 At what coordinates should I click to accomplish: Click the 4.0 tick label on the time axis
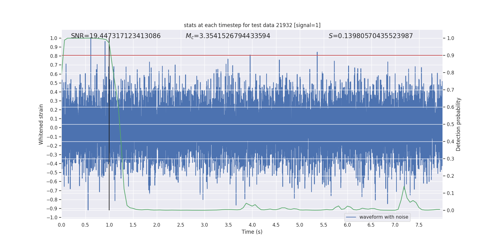coord(252,225)
